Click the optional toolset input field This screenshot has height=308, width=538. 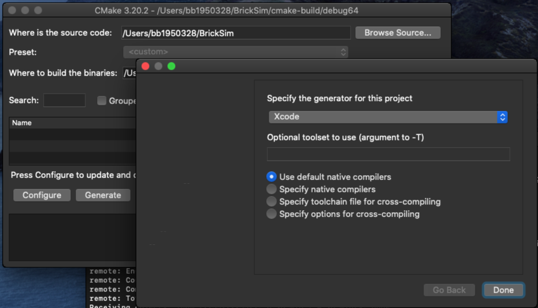pos(388,154)
